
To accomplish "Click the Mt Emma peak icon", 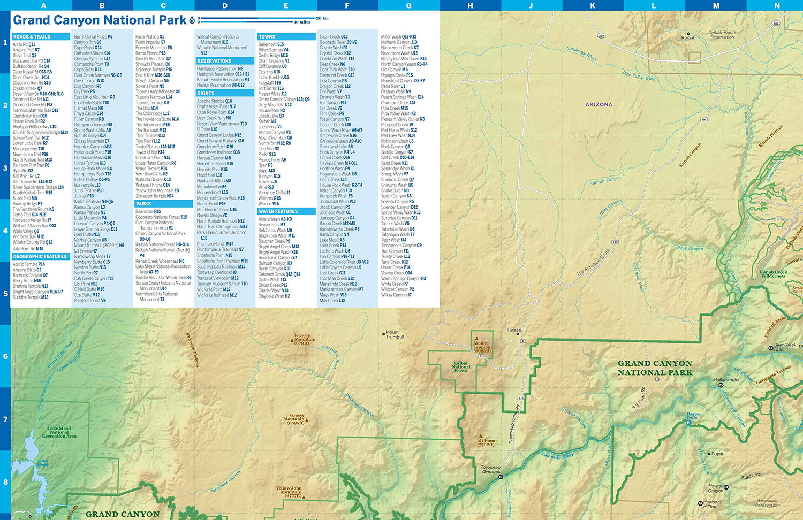I will tap(481, 436).
